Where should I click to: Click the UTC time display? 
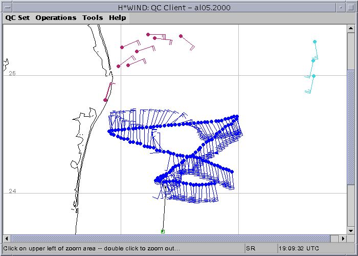point(302,248)
